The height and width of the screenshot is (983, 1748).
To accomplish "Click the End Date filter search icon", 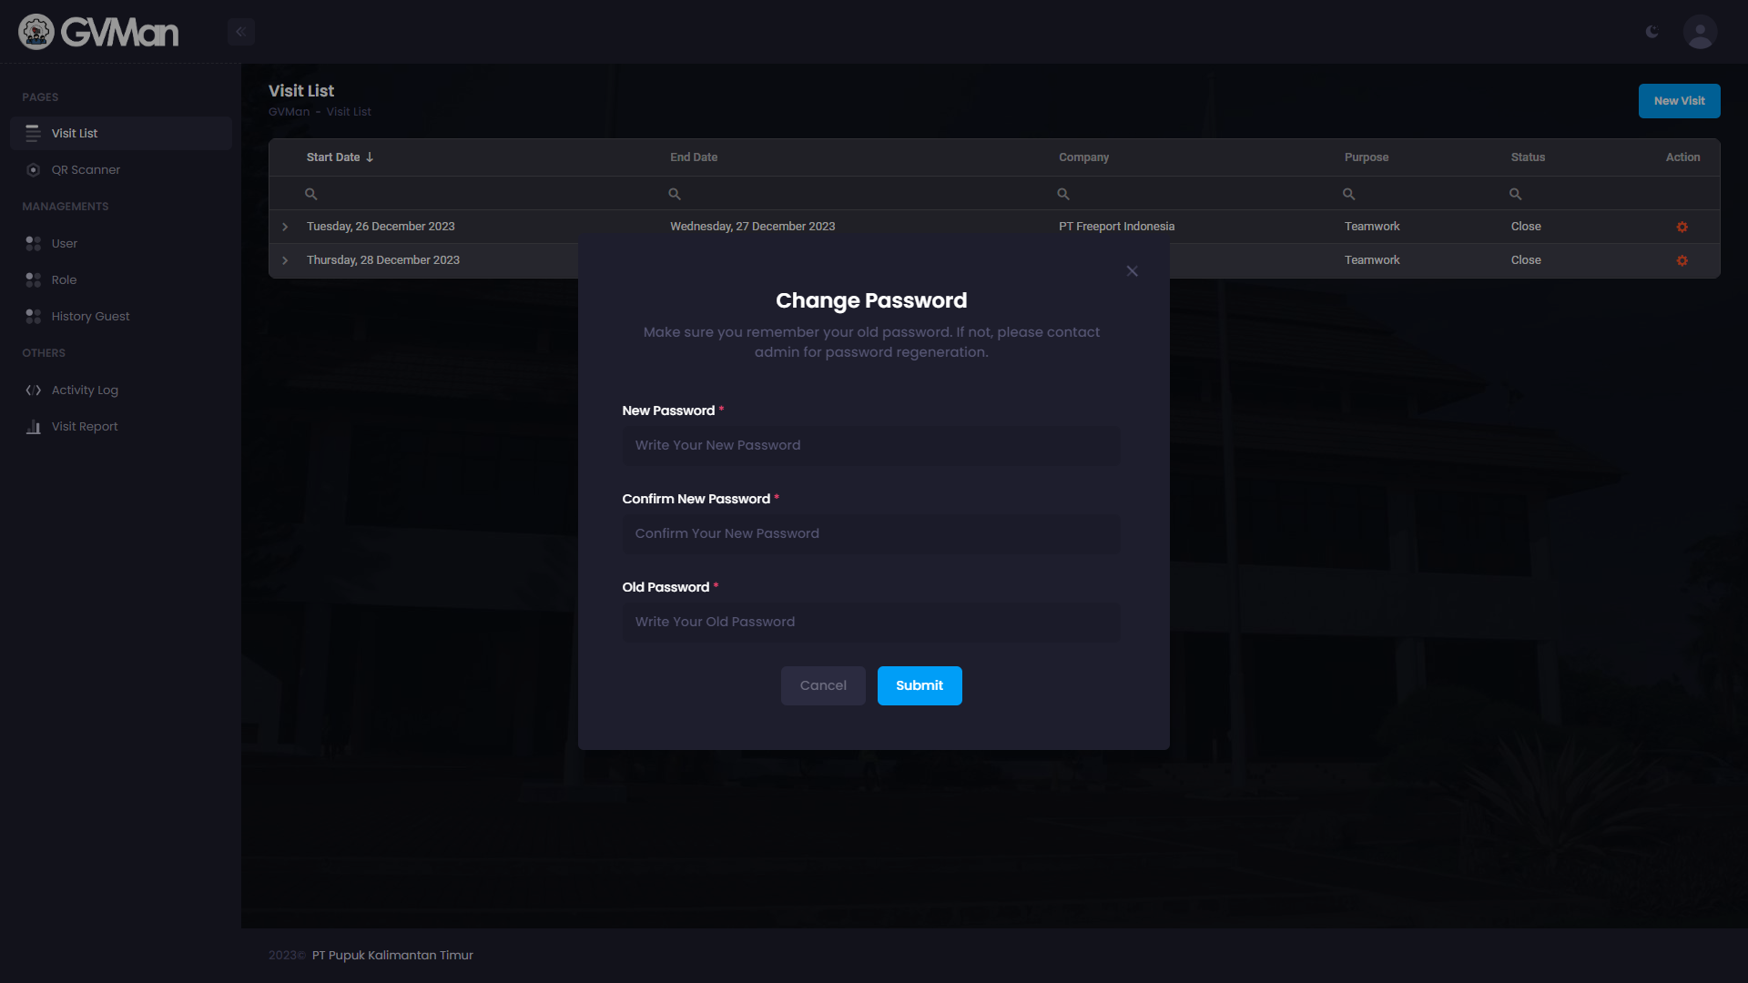I will pos(675,194).
